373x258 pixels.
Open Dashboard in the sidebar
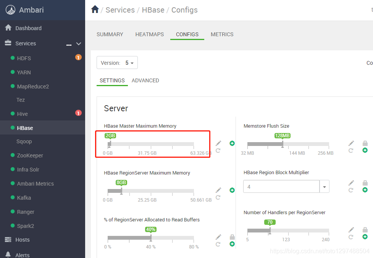pos(28,28)
